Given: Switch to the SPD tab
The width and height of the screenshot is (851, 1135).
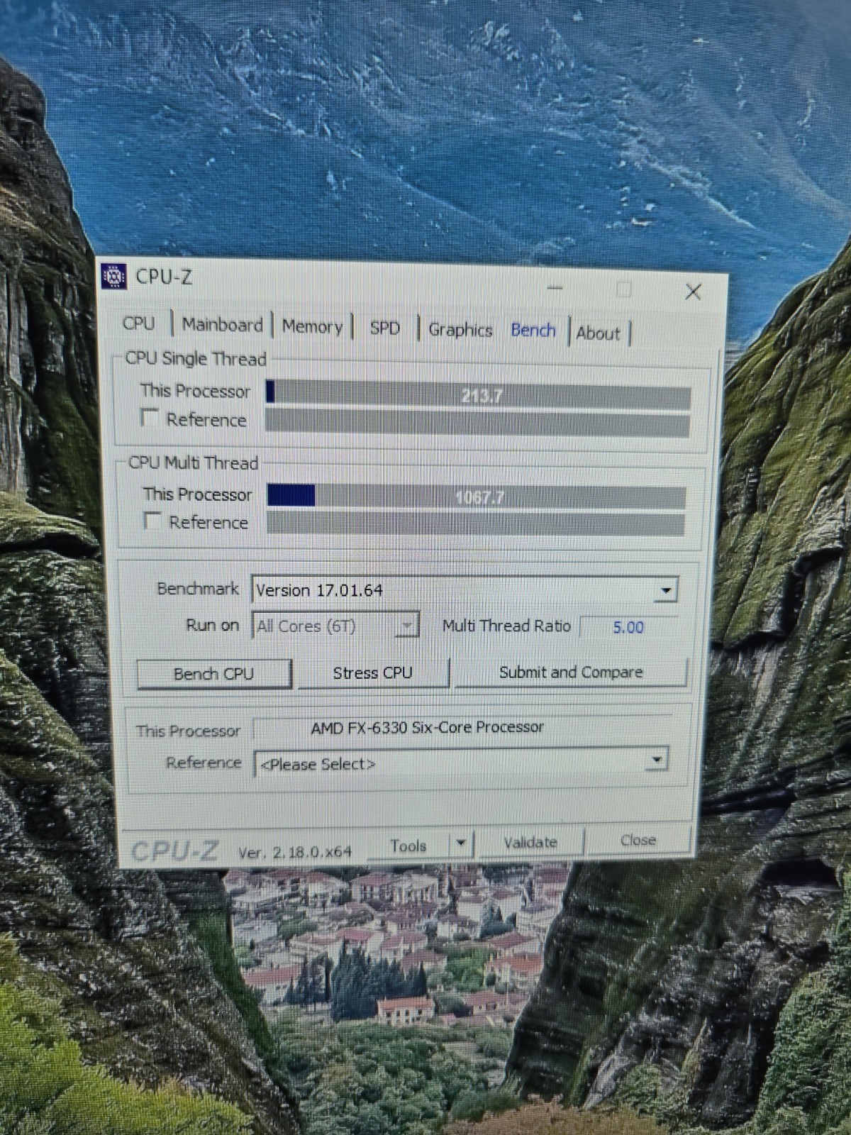Looking at the screenshot, I should (384, 328).
